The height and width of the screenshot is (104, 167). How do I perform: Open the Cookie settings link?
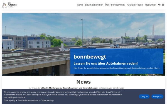(47, 100)
